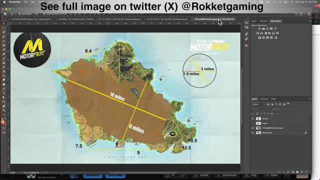Open the workspace switcher dropdown
The height and width of the screenshot is (180, 320).
click(301, 14)
